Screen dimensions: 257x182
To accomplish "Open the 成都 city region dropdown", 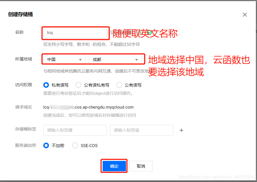I will click(115, 59).
